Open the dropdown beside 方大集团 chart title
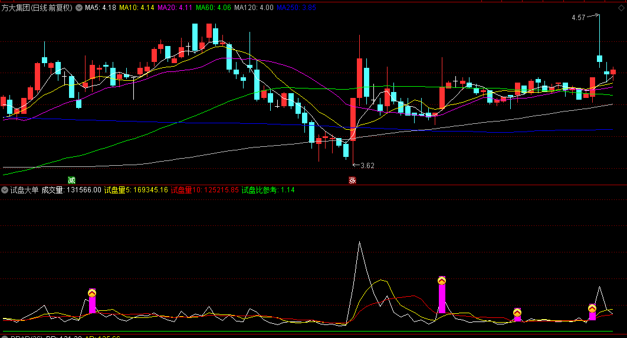 pyautogui.click(x=79, y=8)
